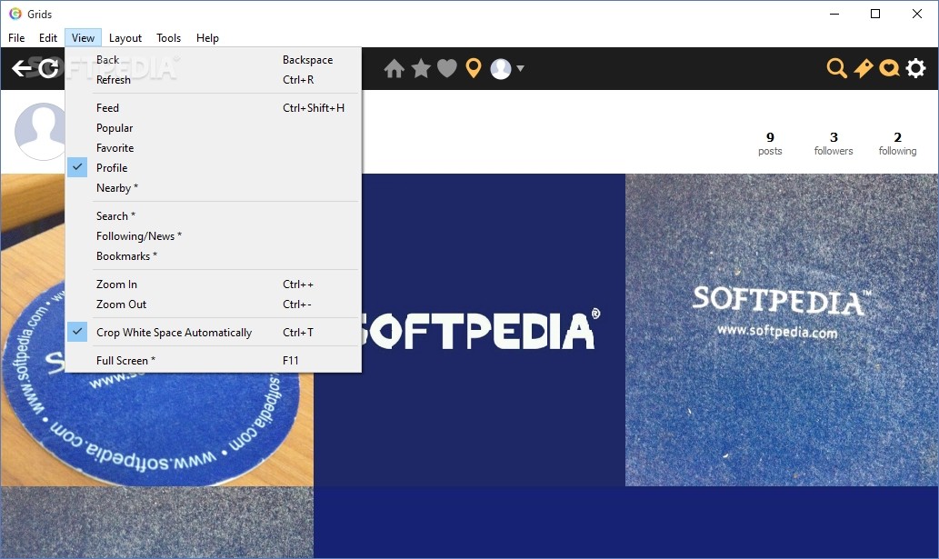
Task: Open the carpet Softpedia photo thumbnail
Action: click(782, 330)
